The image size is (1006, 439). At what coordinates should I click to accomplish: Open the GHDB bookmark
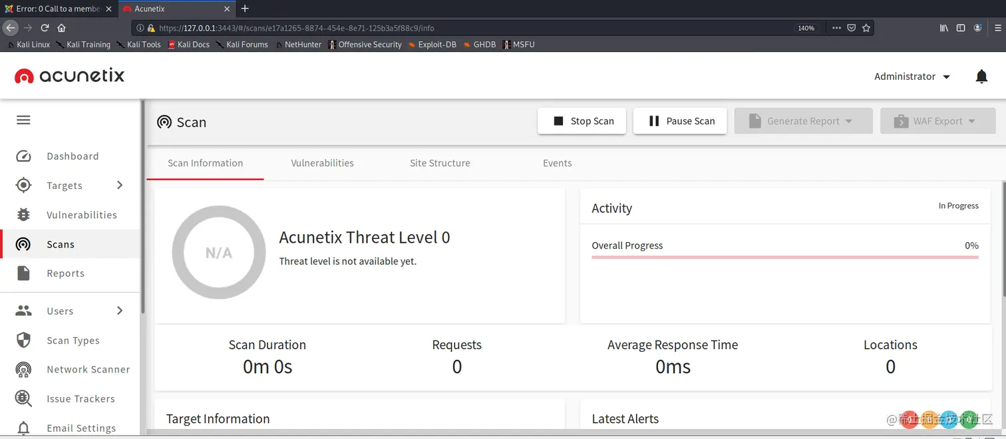tap(480, 45)
